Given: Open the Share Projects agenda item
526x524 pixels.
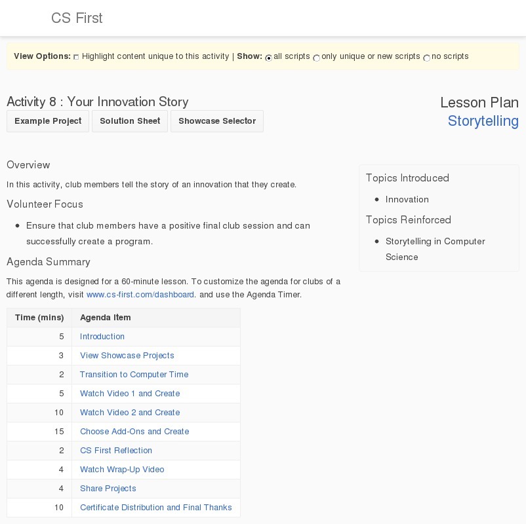Looking at the screenshot, I should pos(108,489).
